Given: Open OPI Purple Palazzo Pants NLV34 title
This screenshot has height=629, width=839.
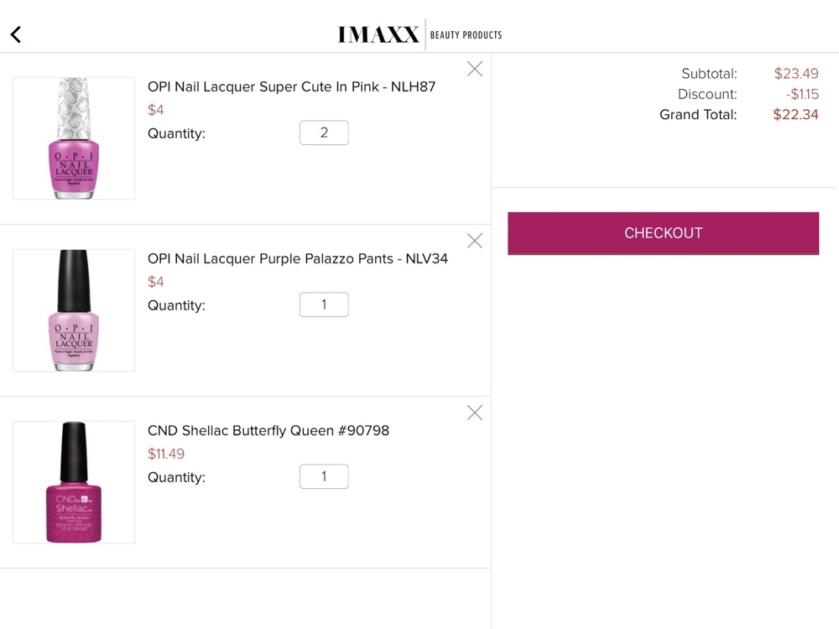Looking at the screenshot, I should pyautogui.click(x=298, y=259).
